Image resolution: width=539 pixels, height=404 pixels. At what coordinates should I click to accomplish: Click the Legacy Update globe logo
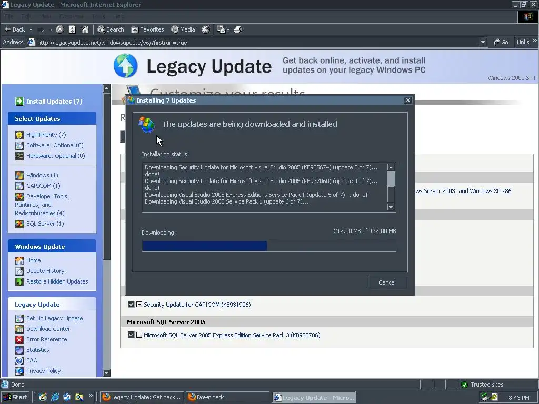click(x=126, y=65)
